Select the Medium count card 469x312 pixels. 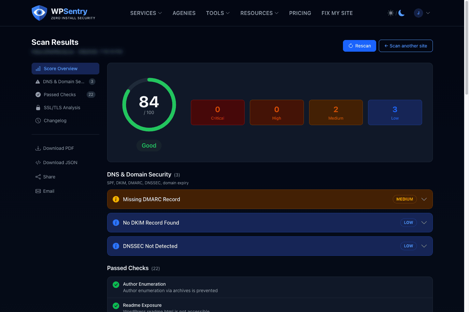coord(336,112)
